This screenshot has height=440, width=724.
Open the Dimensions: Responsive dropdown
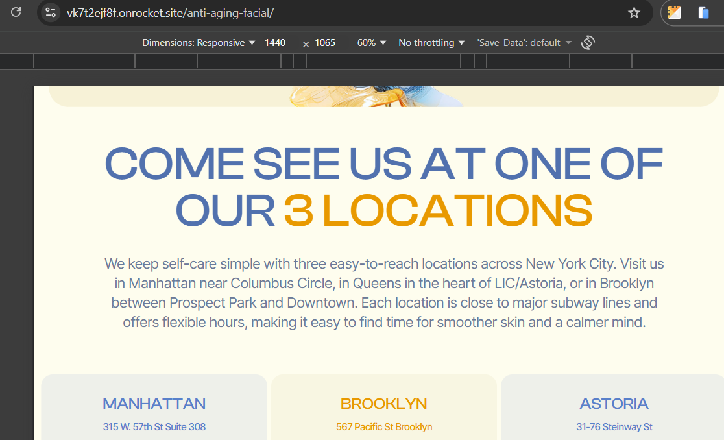click(x=199, y=42)
